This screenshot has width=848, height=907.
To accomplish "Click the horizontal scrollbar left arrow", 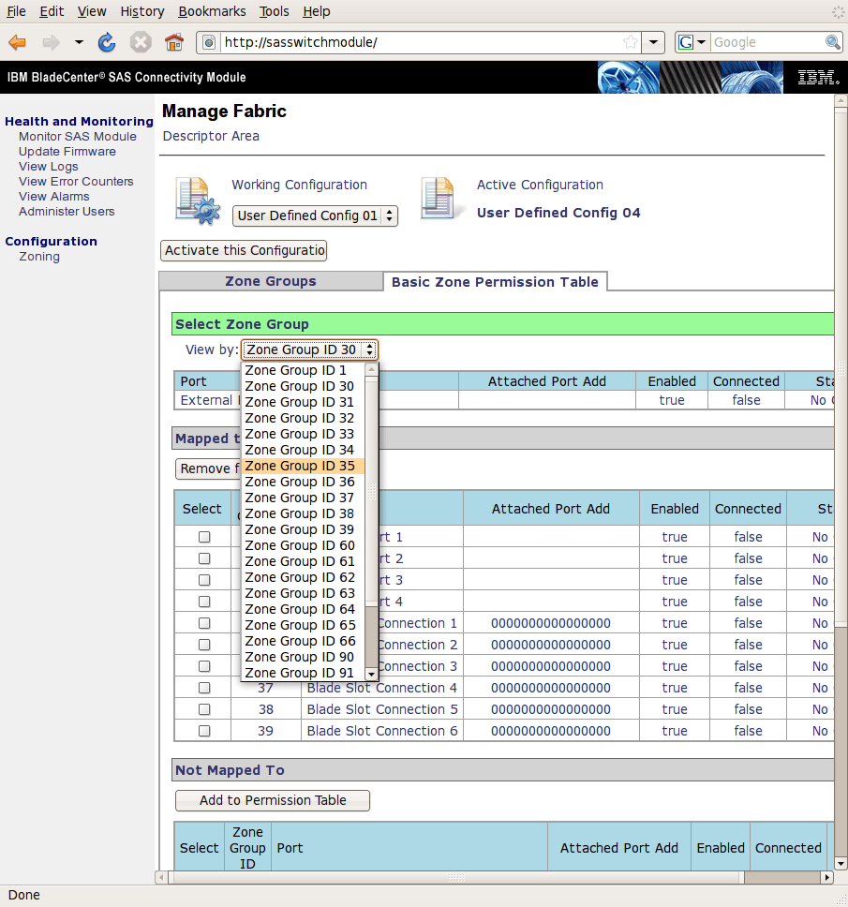I will pos(162,878).
